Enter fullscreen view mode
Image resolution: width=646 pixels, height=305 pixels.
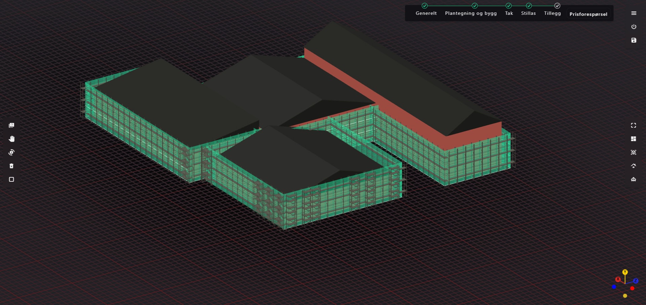pyautogui.click(x=633, y=125)
